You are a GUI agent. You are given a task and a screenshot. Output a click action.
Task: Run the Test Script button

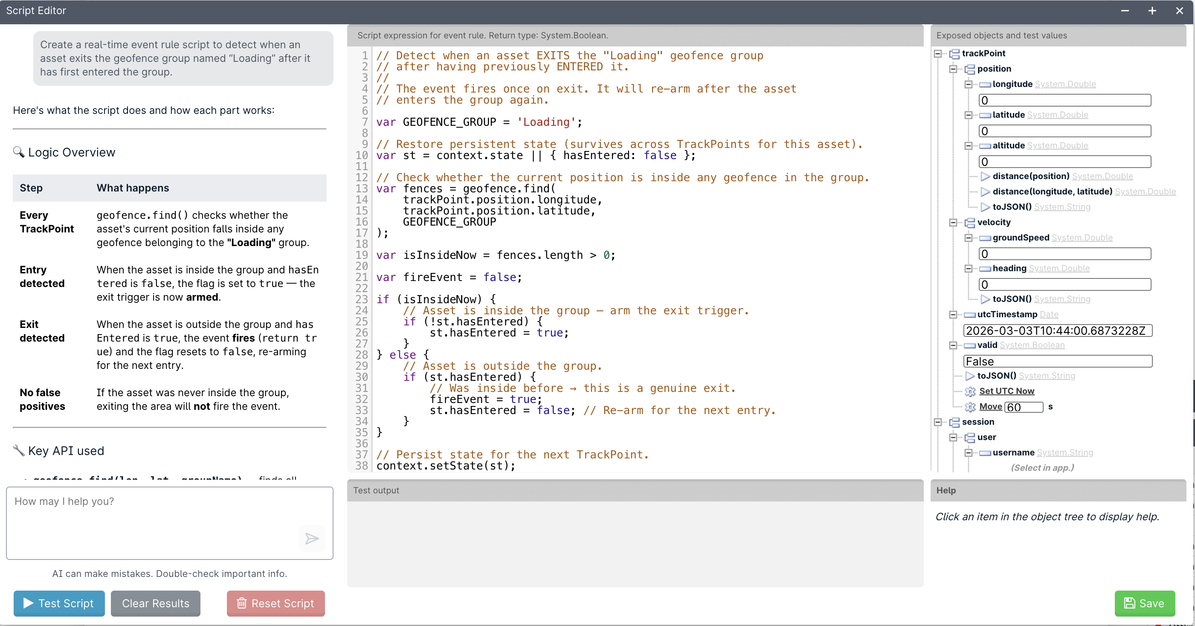pyautogui.click(x=59, y=603)
